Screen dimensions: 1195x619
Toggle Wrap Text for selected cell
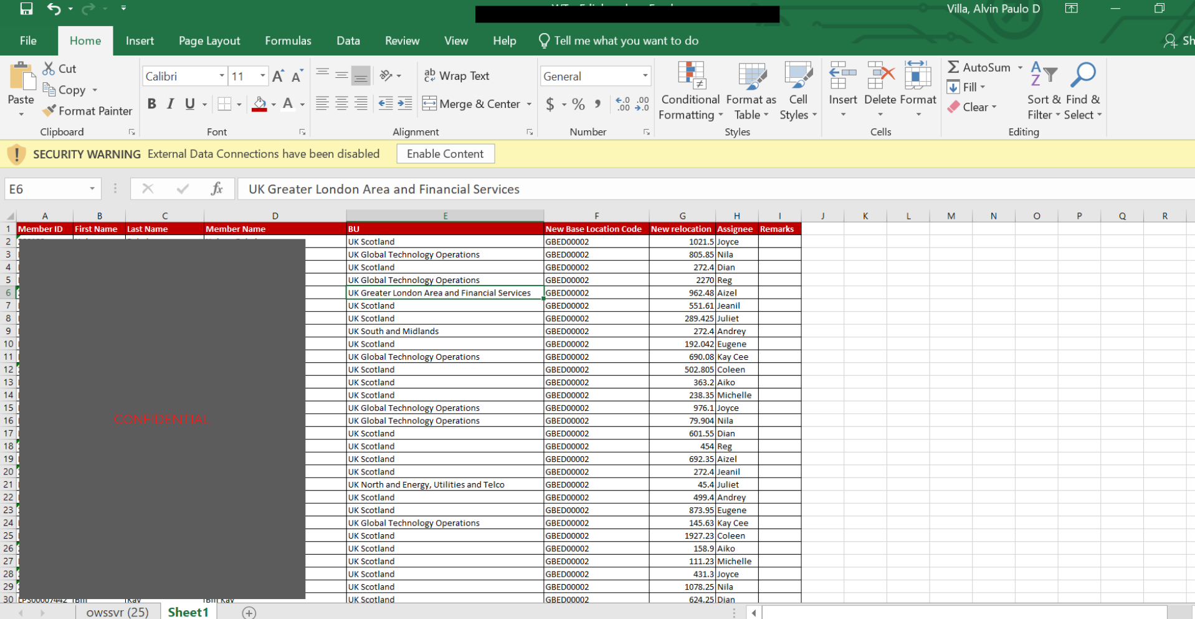click(457, 76)
